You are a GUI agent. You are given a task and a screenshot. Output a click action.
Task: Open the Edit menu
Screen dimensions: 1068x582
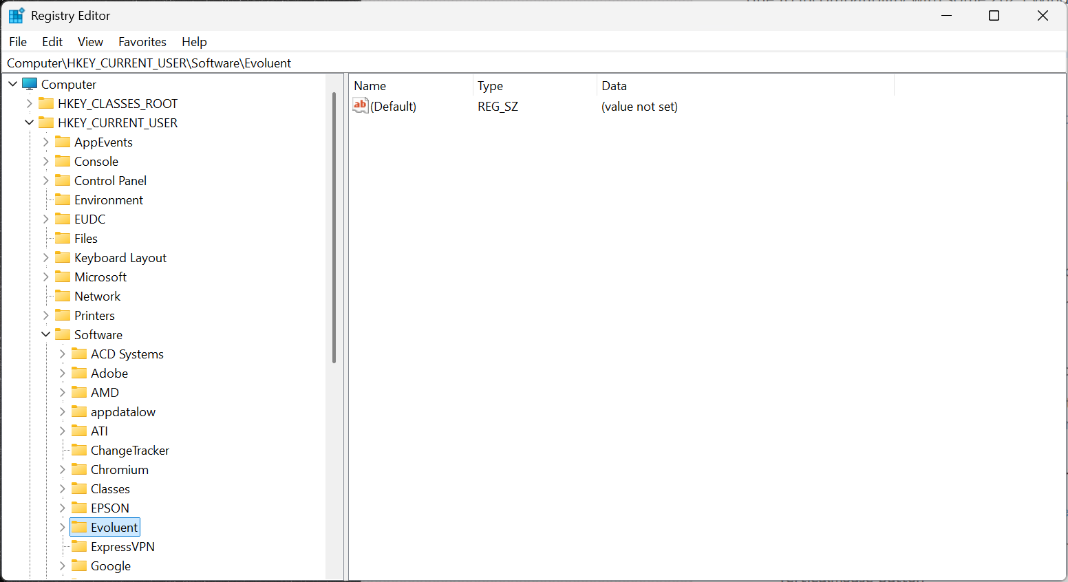[x=52, y=42]
